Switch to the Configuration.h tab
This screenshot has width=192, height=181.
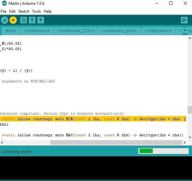158,31
